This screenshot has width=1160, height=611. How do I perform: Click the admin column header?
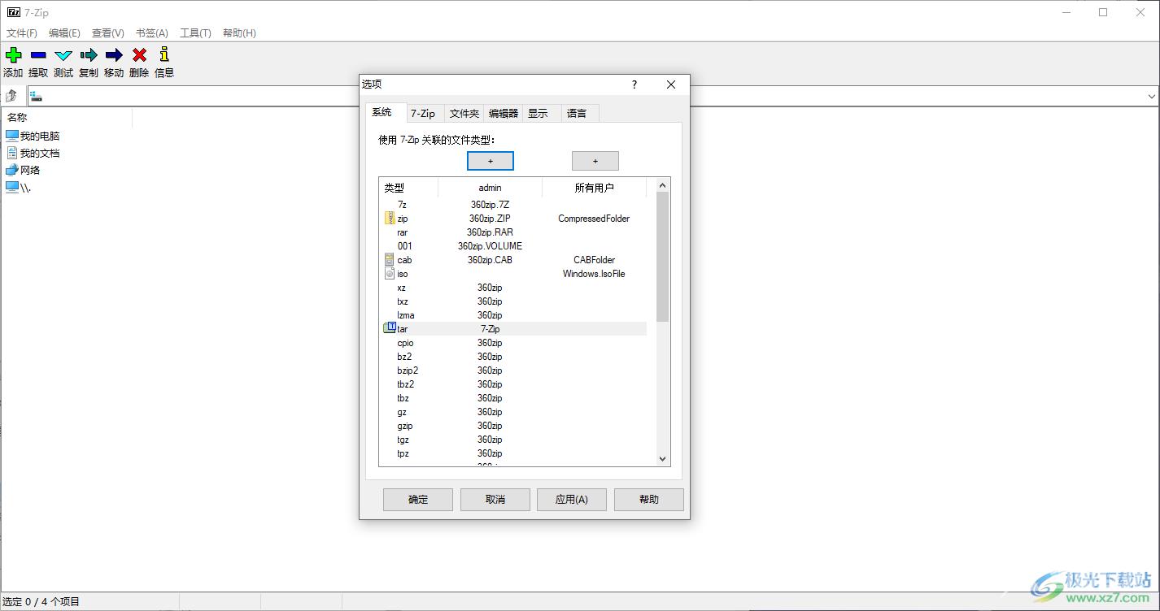pos(491,188)
